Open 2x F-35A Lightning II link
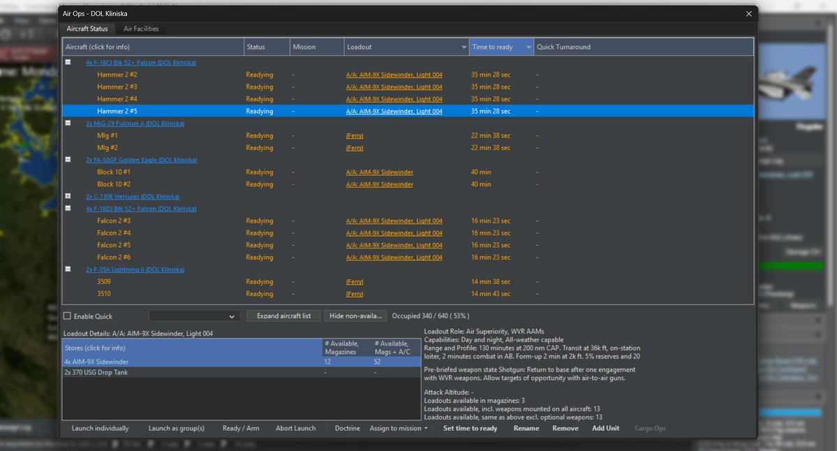 135,269
